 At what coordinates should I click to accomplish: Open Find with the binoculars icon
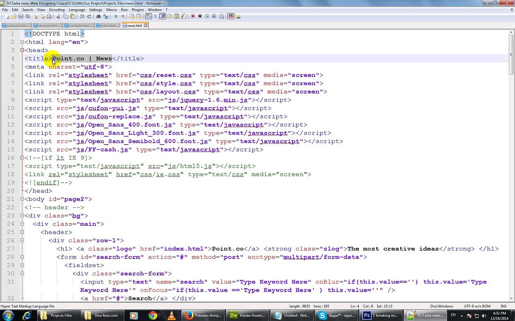(x=99, y=16)
